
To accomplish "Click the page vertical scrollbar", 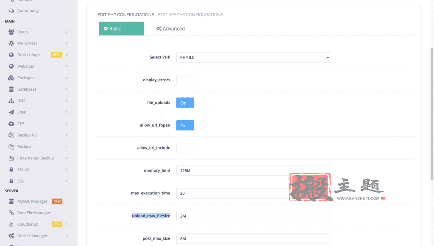I will [432, 114].
